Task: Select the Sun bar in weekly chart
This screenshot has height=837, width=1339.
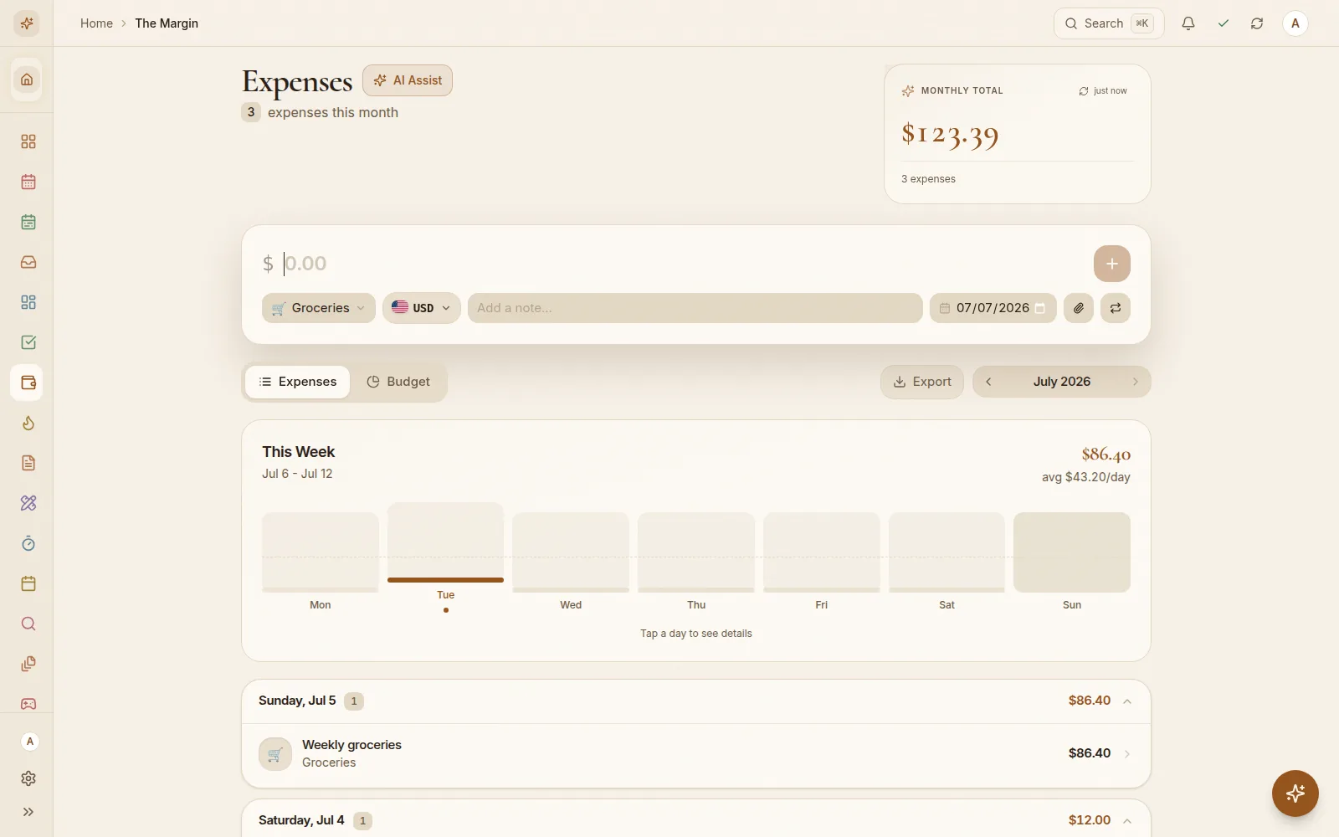Action: click(1072, 552)
